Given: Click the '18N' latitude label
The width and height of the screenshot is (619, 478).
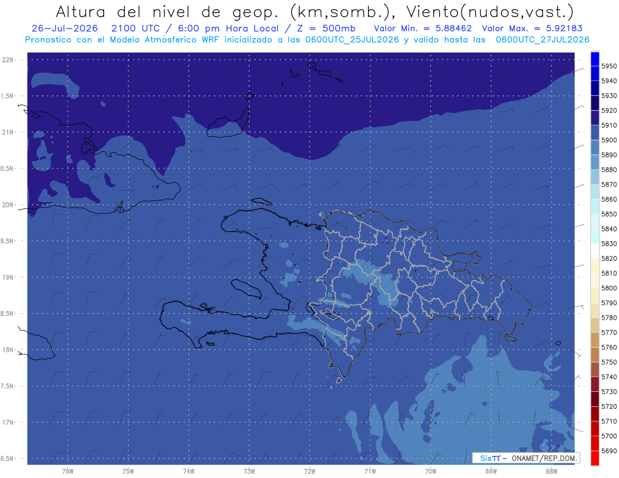Looking at the screenshot, I should pos(7,350).
